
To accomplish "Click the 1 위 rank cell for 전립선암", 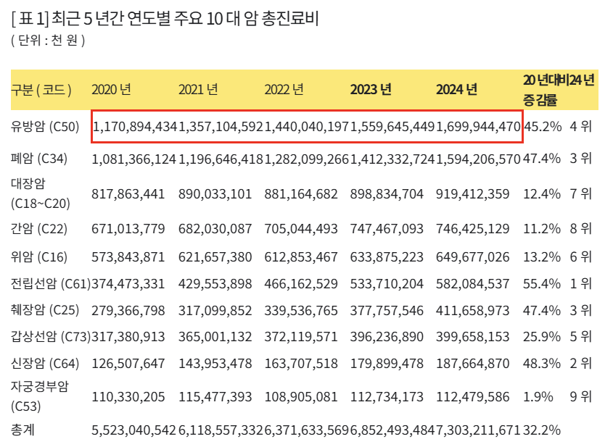I will click(580, 284).
